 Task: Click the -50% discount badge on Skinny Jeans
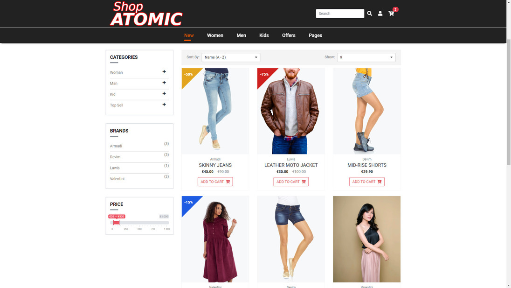coord(189,74)
